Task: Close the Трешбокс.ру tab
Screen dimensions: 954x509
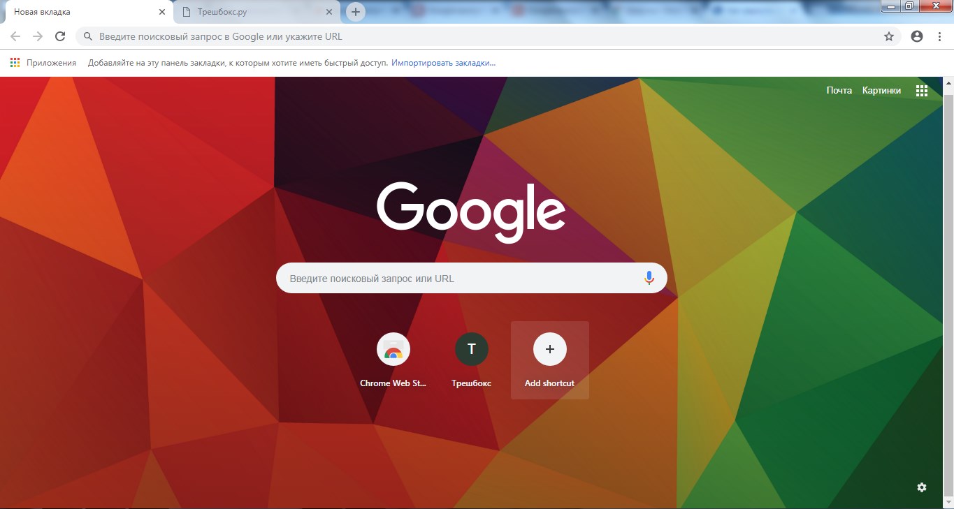Action: point(329,12)
